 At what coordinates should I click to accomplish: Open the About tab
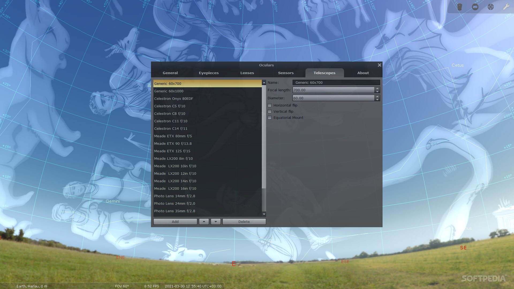pyautogui.click(x=363, y=73)
